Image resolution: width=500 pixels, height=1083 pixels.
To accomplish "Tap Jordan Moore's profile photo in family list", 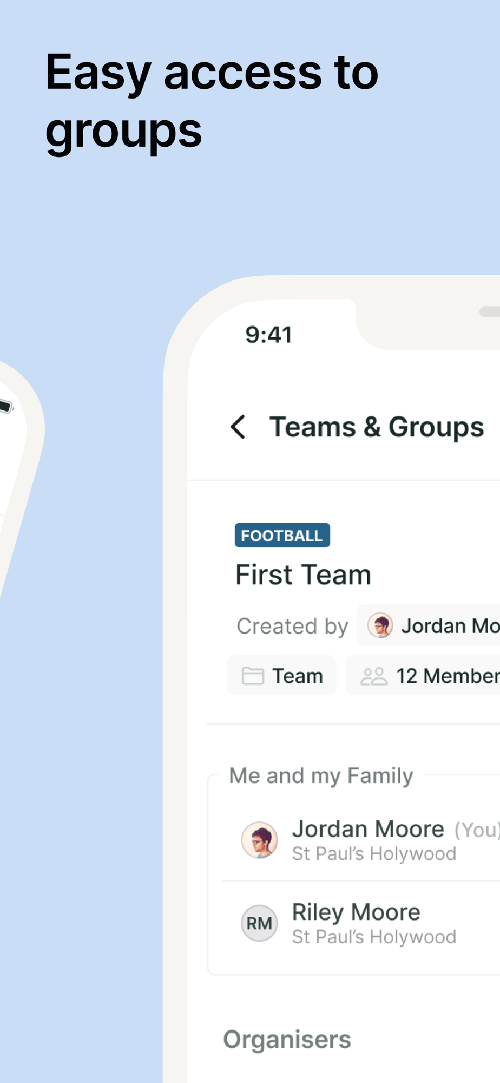I will 260,840.
